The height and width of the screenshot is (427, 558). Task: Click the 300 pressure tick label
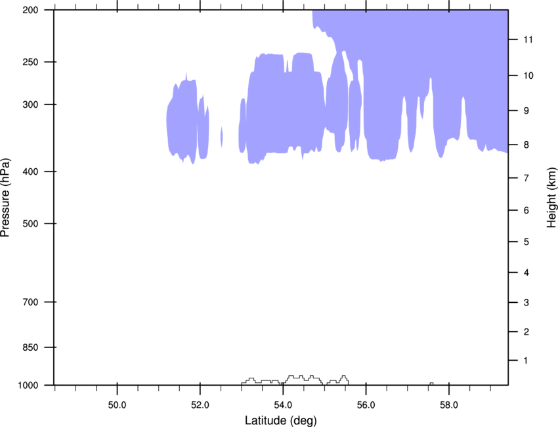point(30,104)
